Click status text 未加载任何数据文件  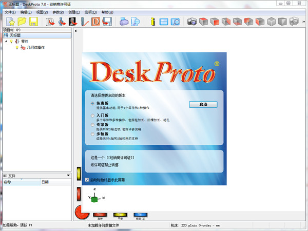103,225
